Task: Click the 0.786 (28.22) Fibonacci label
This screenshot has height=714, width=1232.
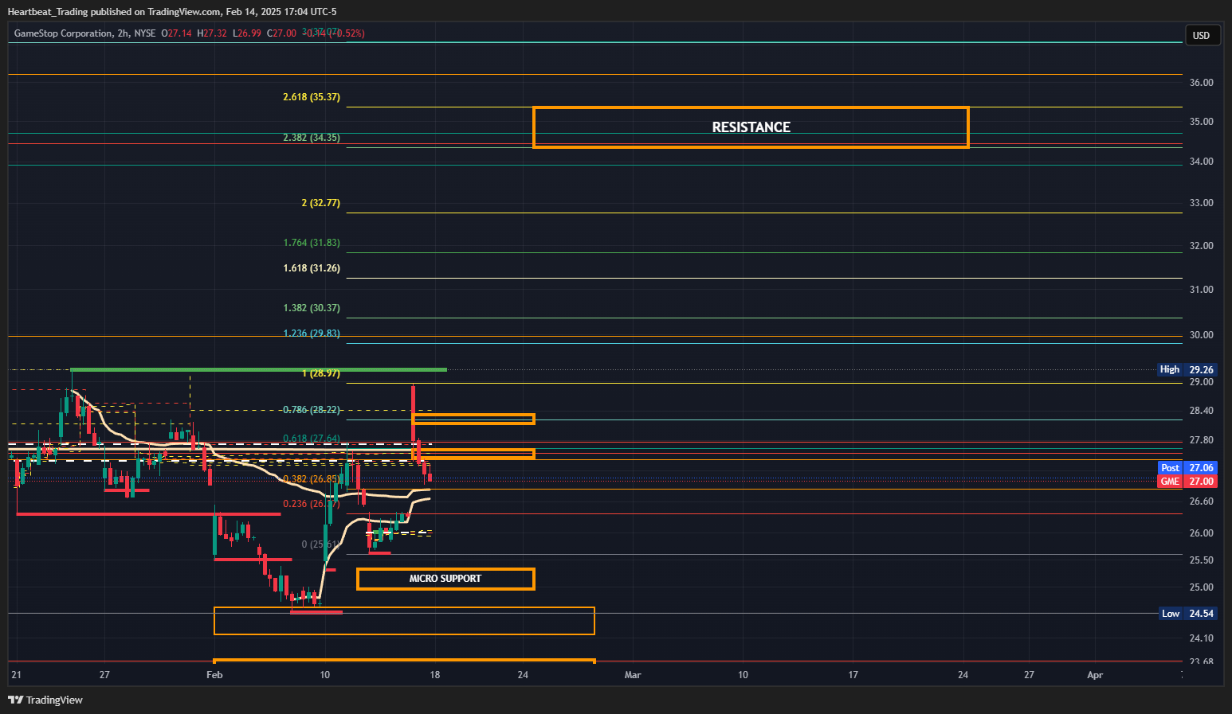Action: [x=312, y=410]
